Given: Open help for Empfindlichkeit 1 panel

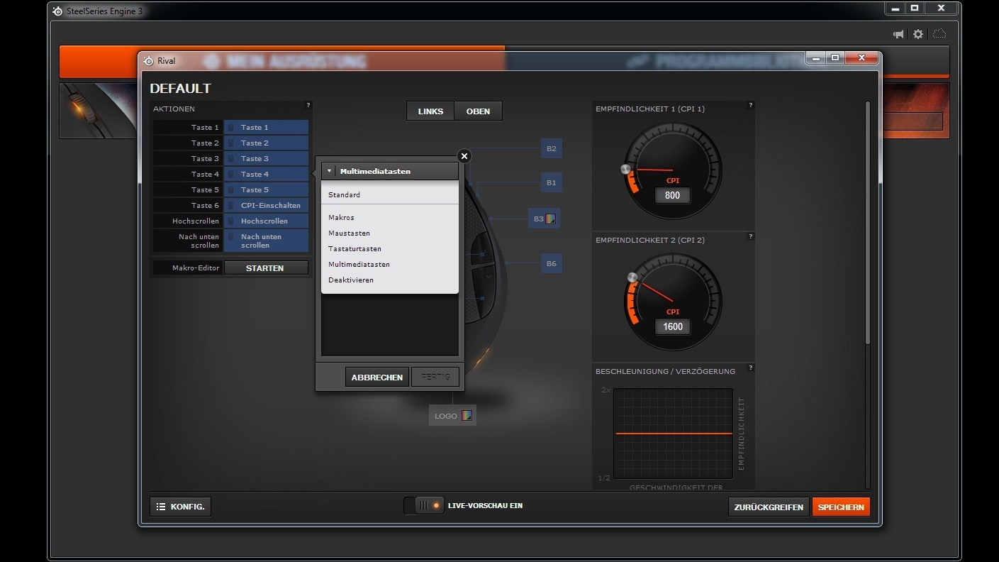Looking at the screenshot, I should pos(750,106).
